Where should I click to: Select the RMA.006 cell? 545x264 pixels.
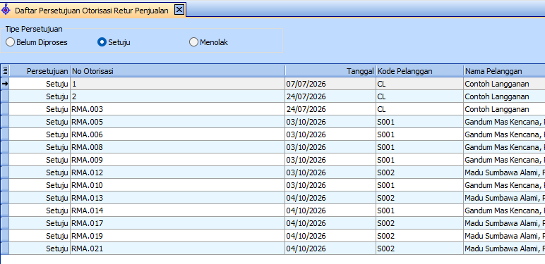pyautogui.click(x=178, y=134)
